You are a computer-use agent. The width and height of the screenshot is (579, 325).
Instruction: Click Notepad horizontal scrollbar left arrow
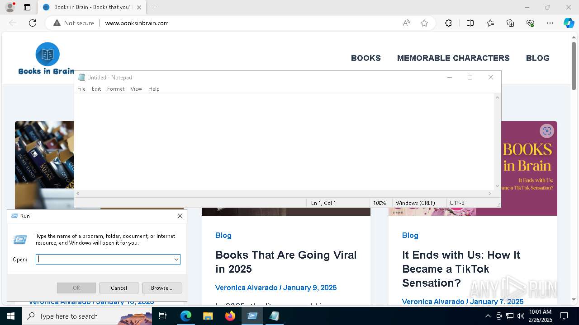[78, 193]
